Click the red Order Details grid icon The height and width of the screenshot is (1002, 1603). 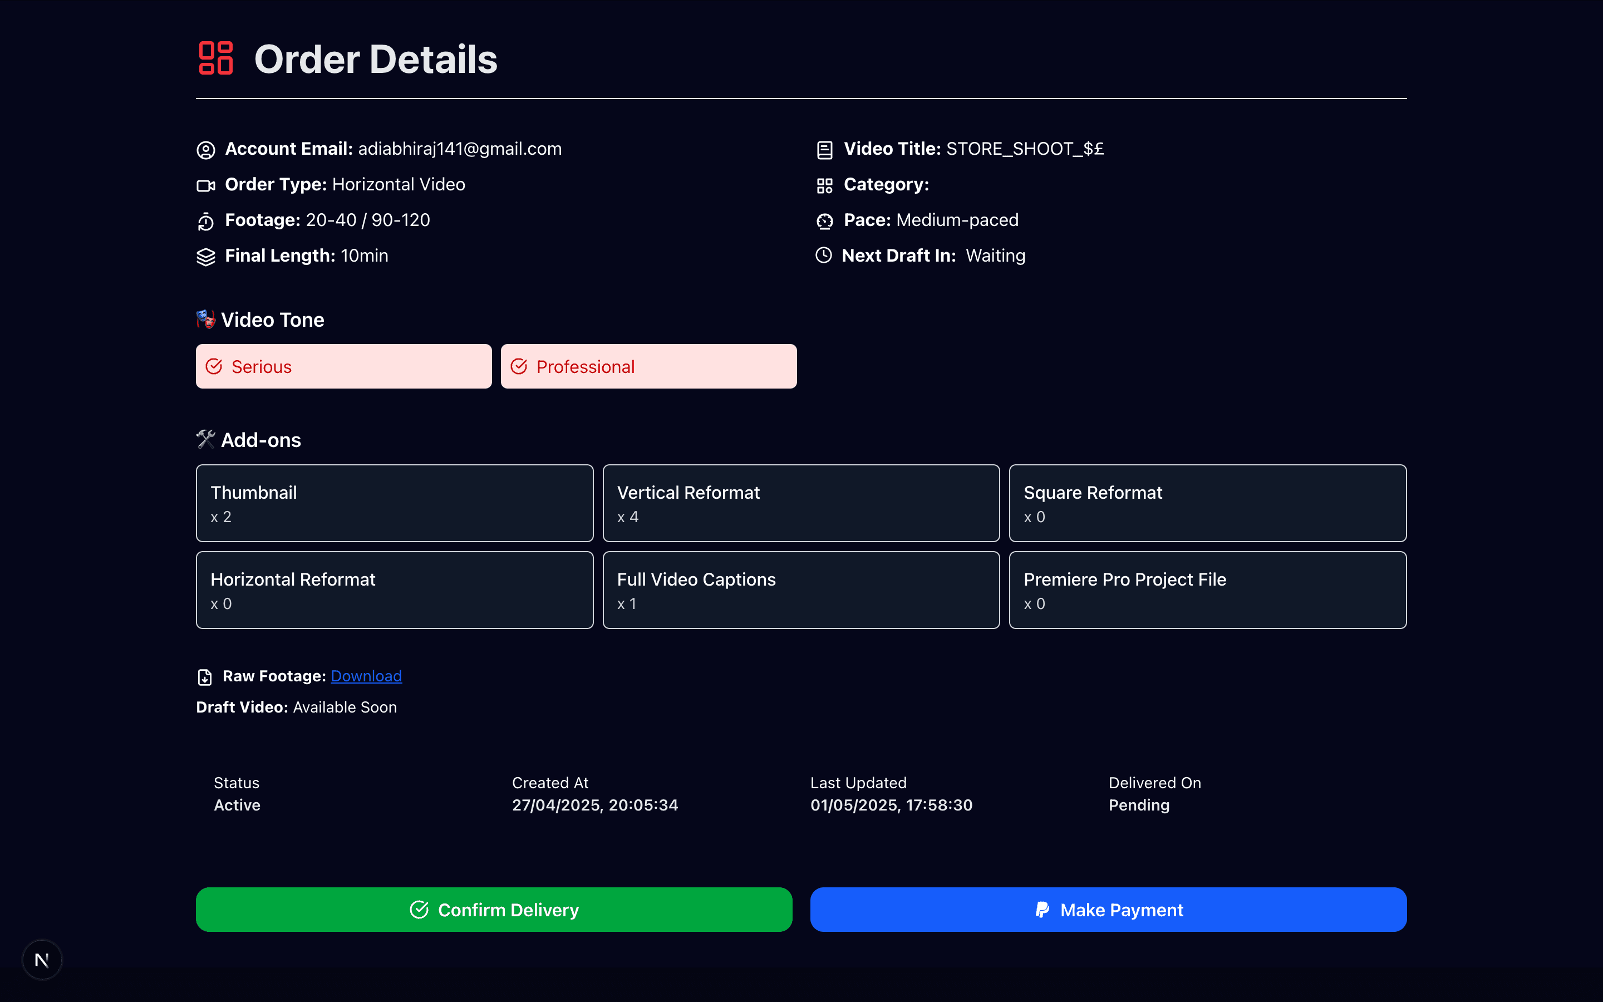216,58
